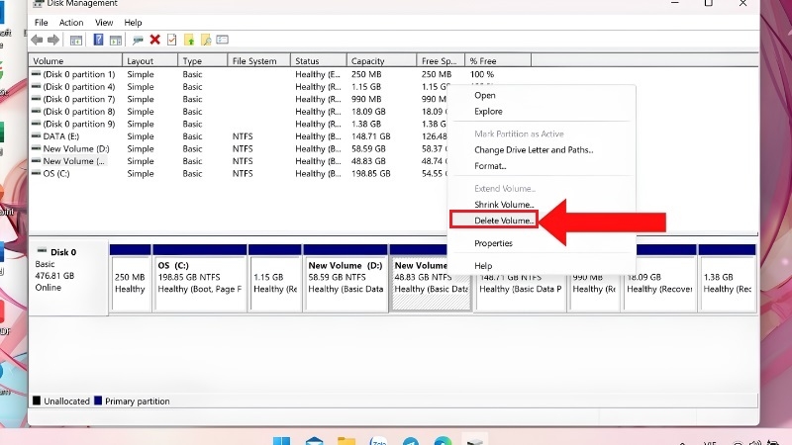Click the blue question mark Help toolbar icon

(x=98, y=40)
